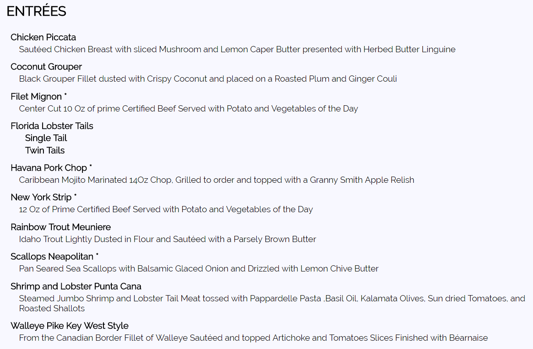Choose the Scallops Neapolitan entry

53,257
